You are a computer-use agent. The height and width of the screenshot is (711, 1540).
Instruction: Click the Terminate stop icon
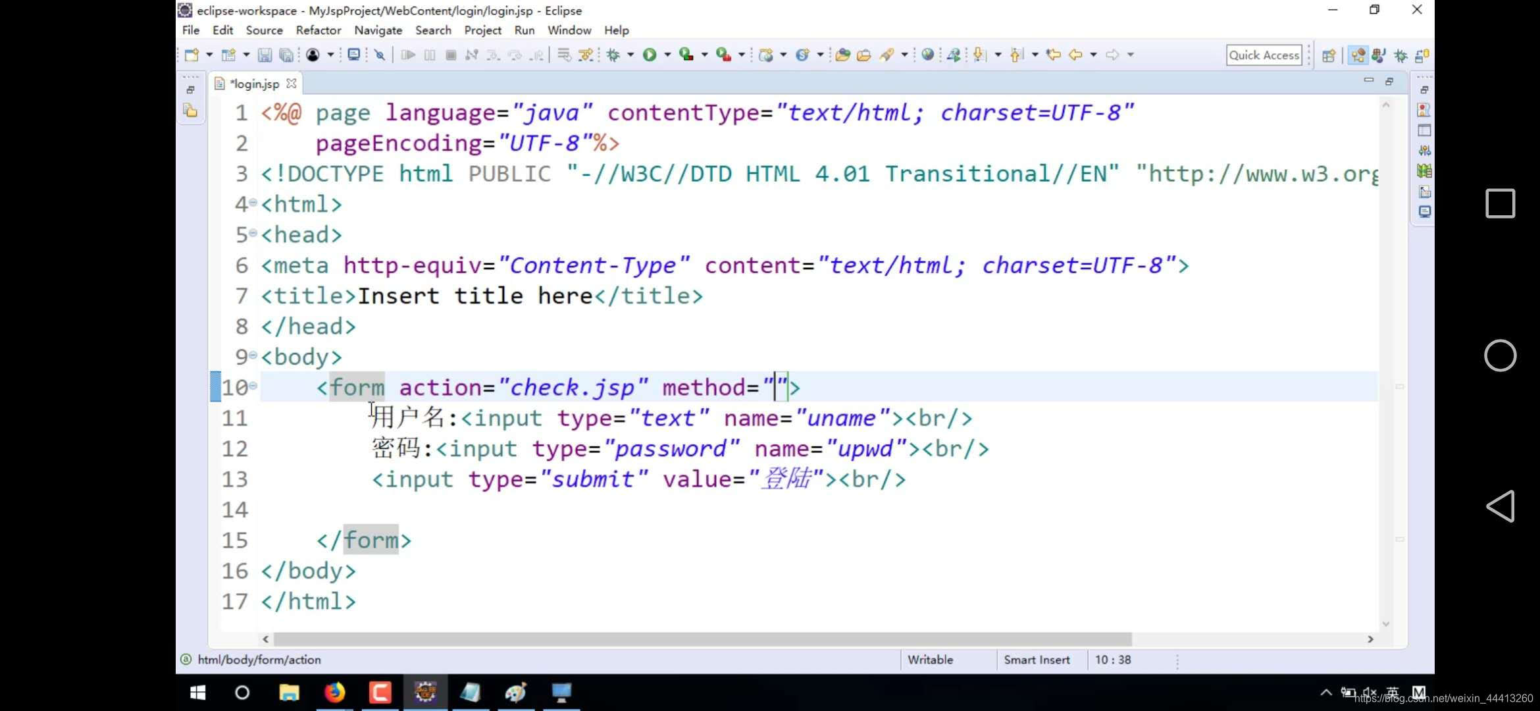(451, 55)
